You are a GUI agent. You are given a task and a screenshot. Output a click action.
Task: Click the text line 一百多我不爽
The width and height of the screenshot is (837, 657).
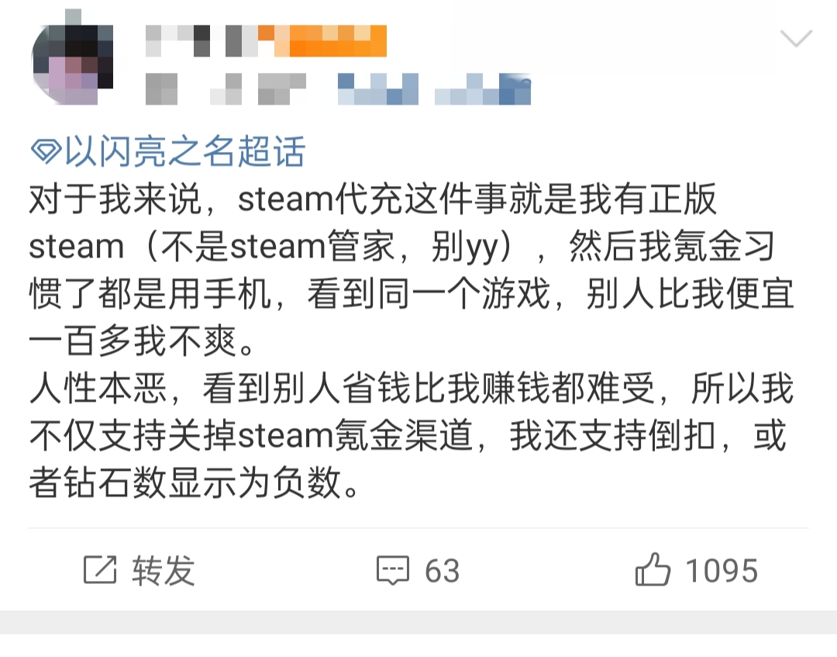pos(142,341)
